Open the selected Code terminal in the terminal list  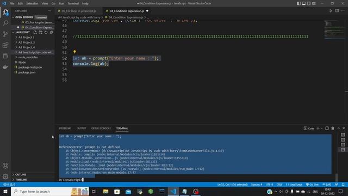343,150
